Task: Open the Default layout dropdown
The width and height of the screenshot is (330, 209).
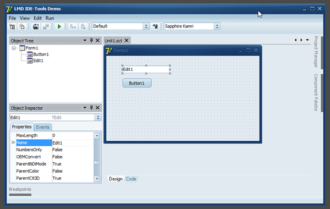Action: coord(146,26)
